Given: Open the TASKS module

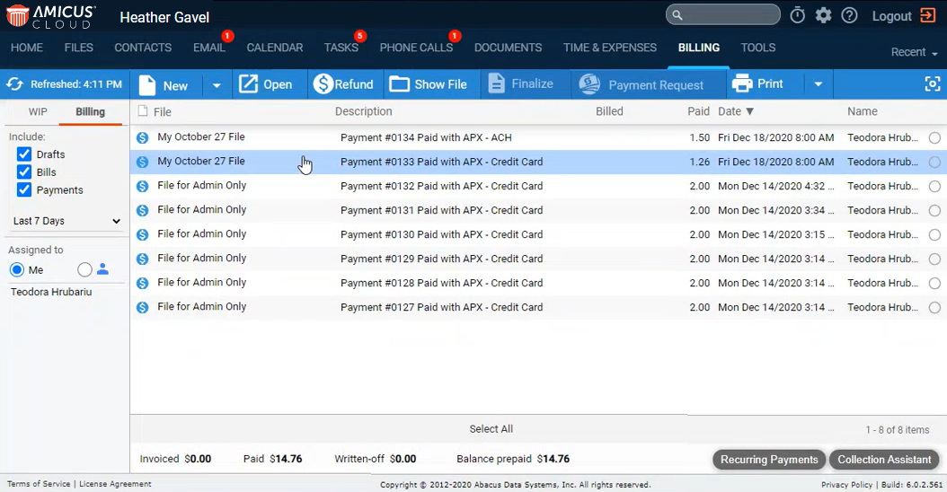Looking at the screenshot, I should point(341,47).
